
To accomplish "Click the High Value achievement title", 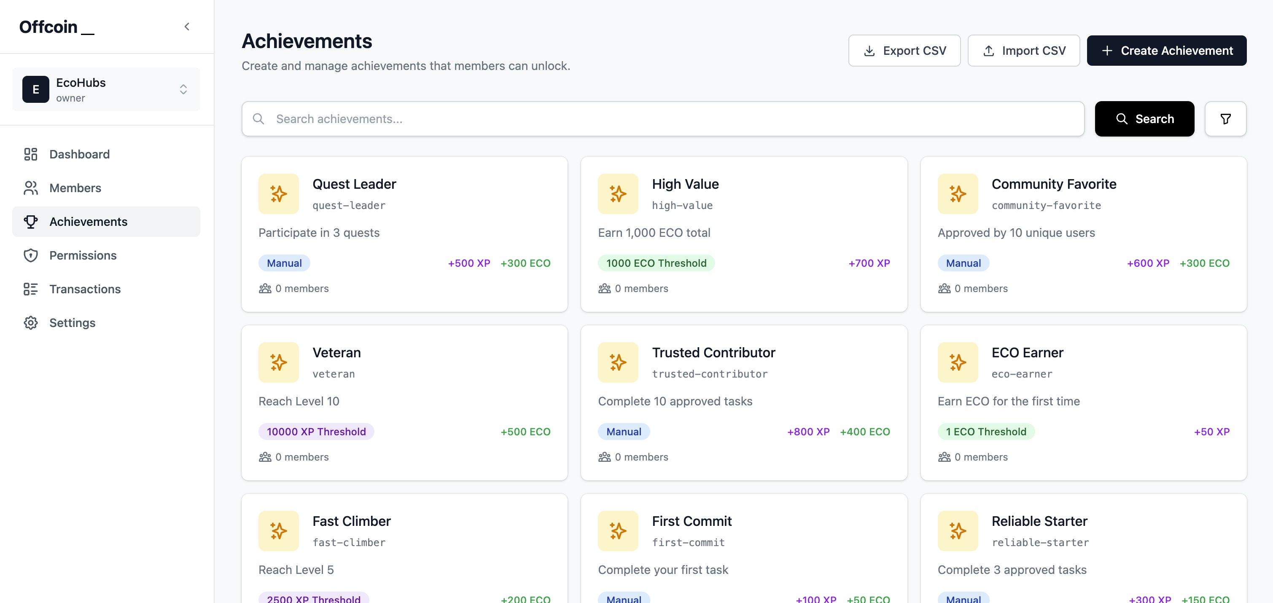I will (685, 184).
